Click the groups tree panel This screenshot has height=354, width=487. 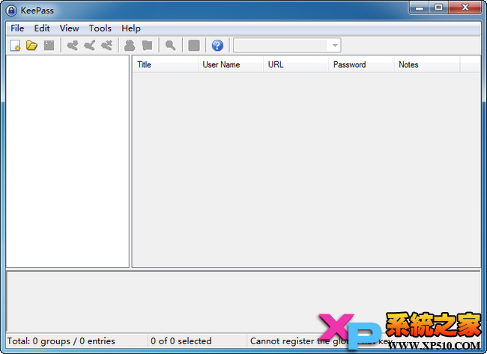[67, 162]
